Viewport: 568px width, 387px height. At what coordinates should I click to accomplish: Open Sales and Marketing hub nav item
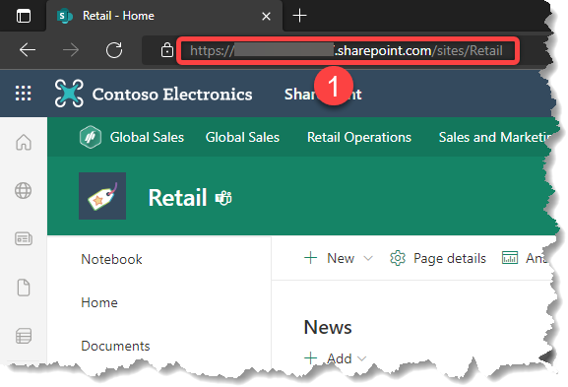pyautogui.click(x=495, y=137)
